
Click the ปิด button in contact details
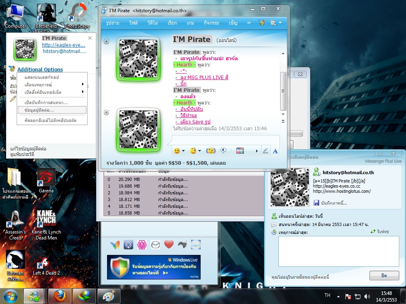pyautogui.click(x=384, y=275)
